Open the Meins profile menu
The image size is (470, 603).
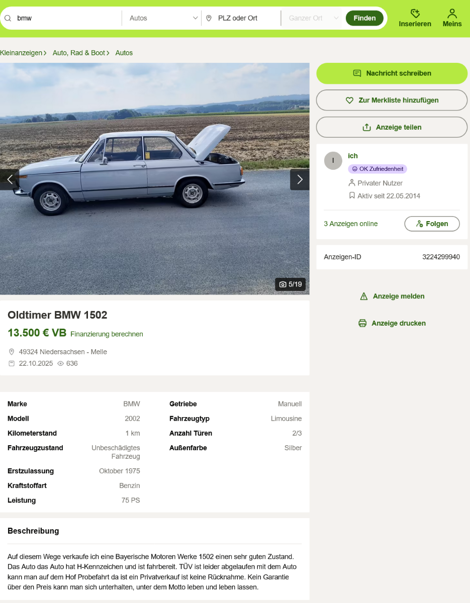click(452, 18)
